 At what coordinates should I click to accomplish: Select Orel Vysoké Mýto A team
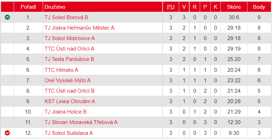pyautogui.click(x=68, y=80)
